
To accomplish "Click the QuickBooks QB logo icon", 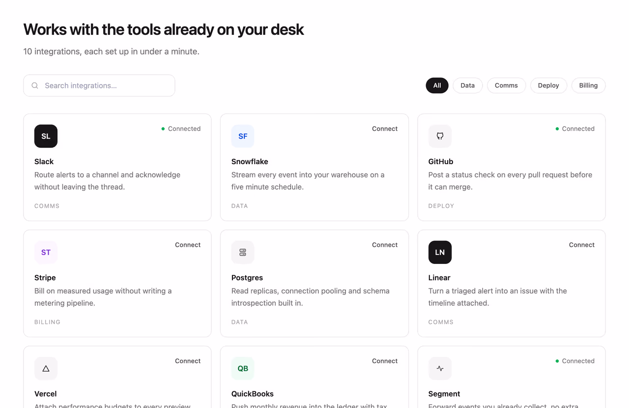I will (x=243, y=368).
